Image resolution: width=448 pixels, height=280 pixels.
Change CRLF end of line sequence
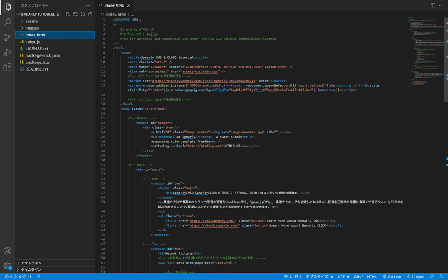(358, 277)
